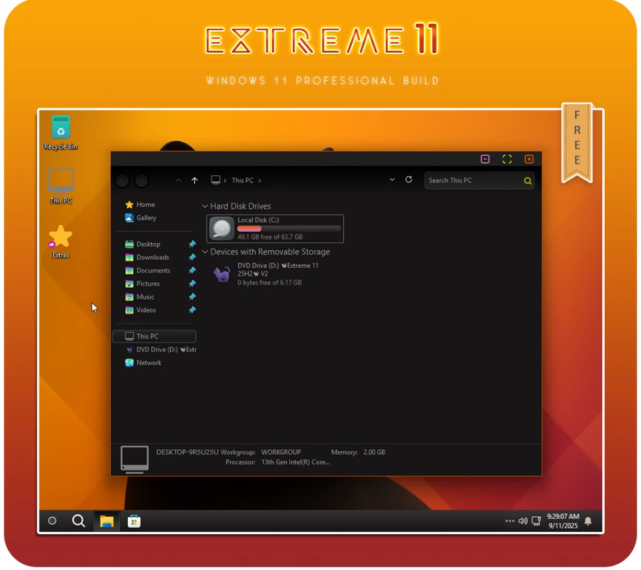The height and width of the screenshot is (570, 641).
Task: Click the refresh icon in address bar
Action: click(409, 180)
